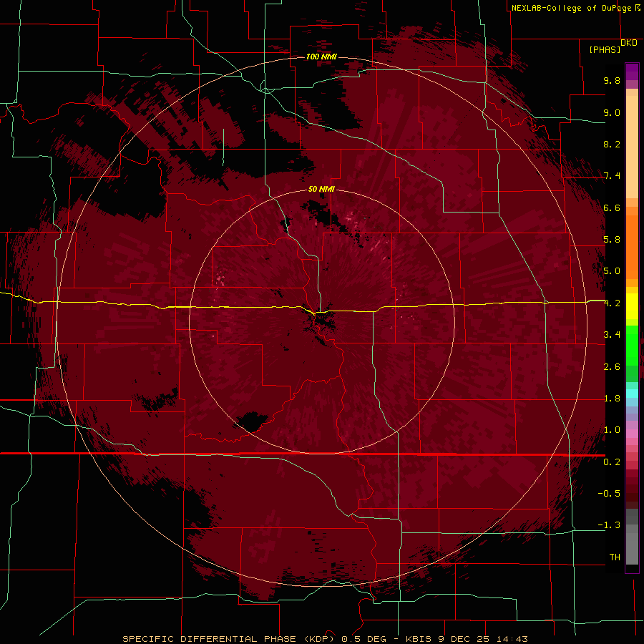Image resolution: width=644 pixels, height=644 pixels.
Task: Select the 100 NMI range ring label
Action: (321, 57)
